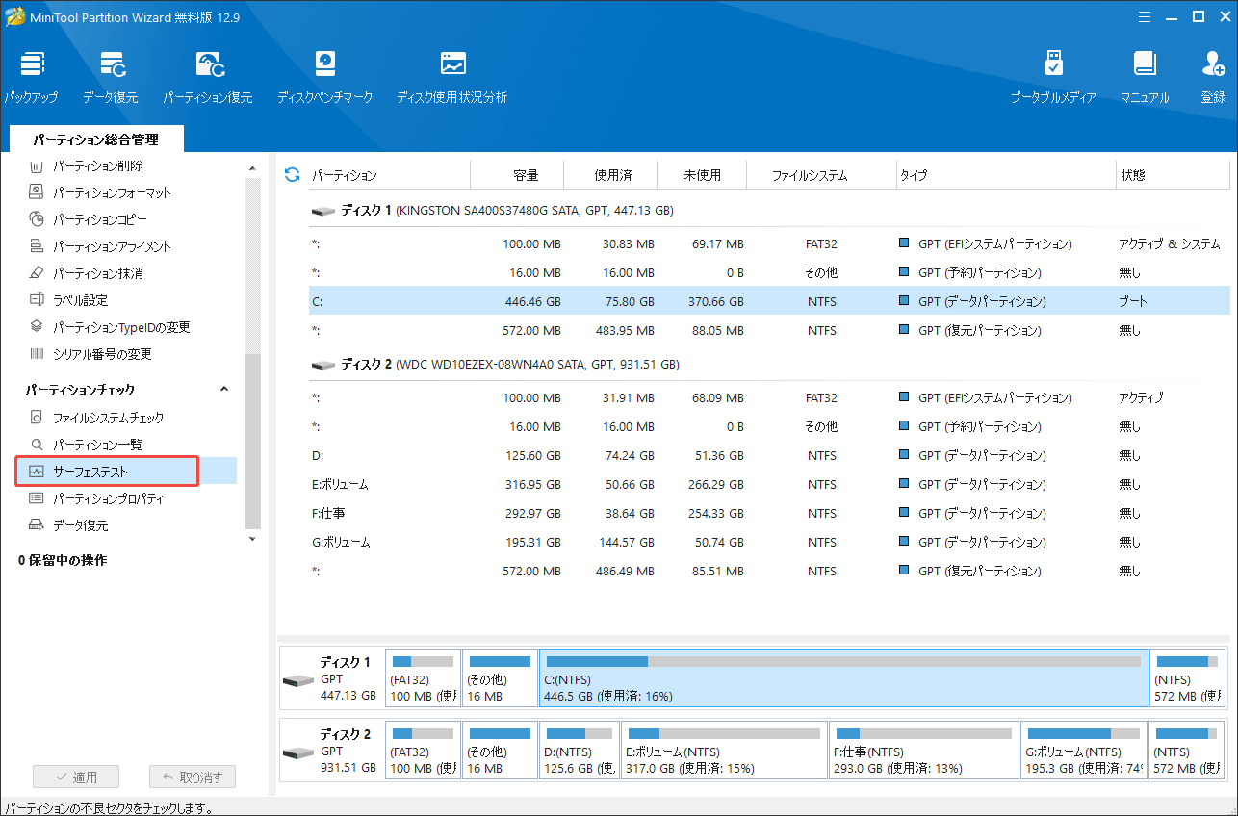Select the F:仕事 partition row
Viewport: 1238px width, 816px height.
769,513
